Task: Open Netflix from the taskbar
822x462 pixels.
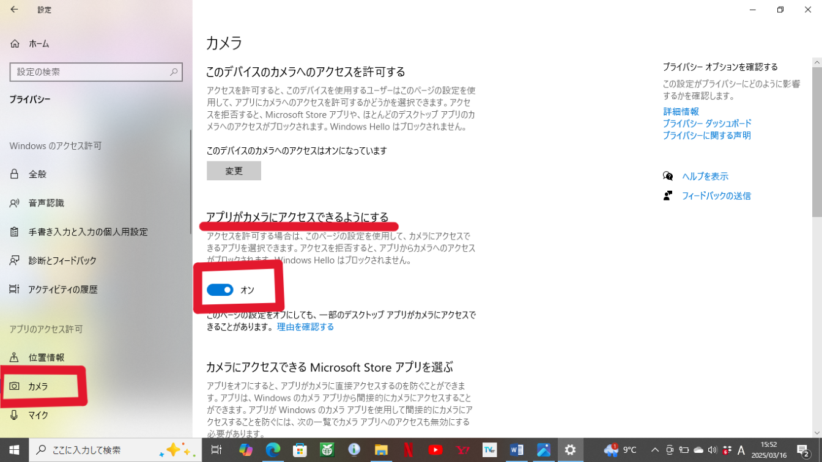Action: (x=408, y=450)
